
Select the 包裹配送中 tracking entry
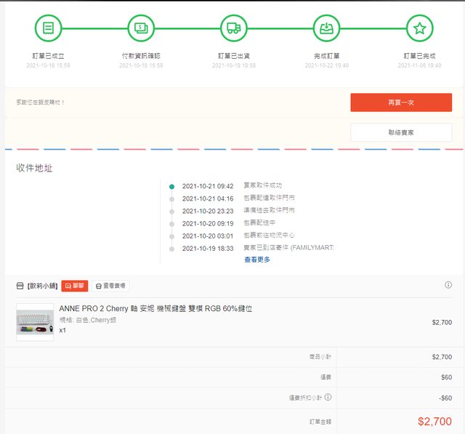click(x=259, y=223)
